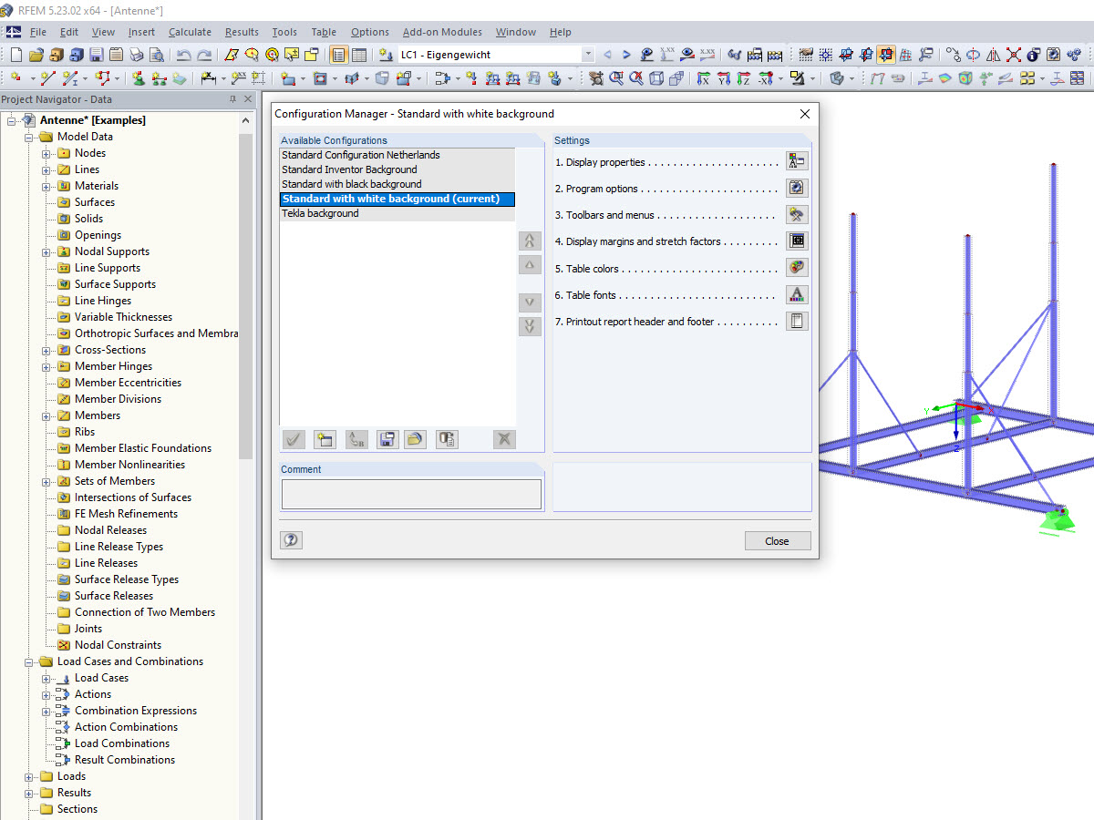1094x820 pixels.
Task: Open the File menu
Action: pyautogui.click(x=37, y=32)
